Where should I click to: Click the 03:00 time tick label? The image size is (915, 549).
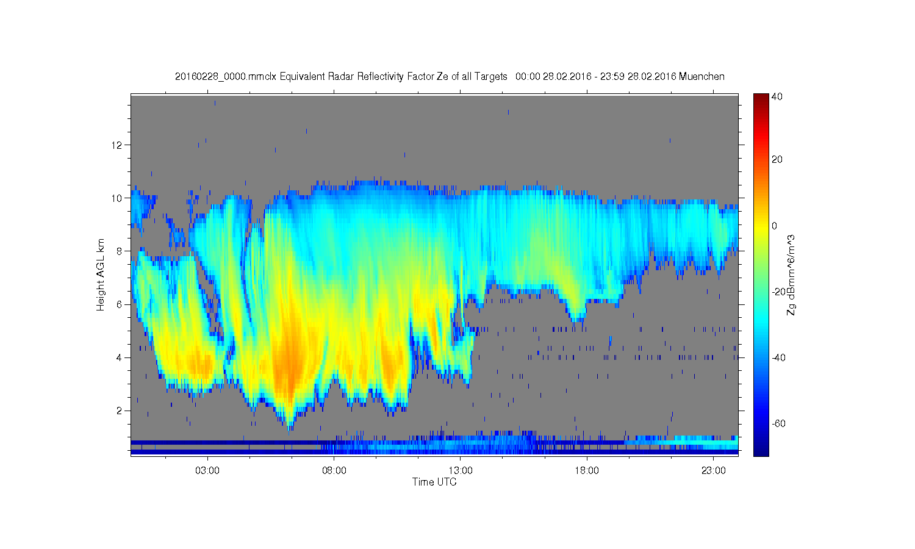tap(207, 471)
